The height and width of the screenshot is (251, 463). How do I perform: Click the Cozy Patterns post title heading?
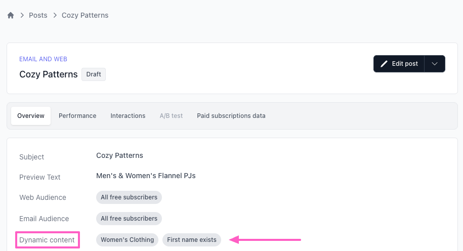[49, 74]
